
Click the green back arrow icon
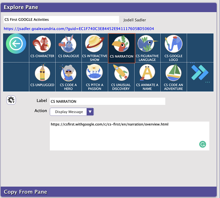pyautogui.click(x=16, y=44)
